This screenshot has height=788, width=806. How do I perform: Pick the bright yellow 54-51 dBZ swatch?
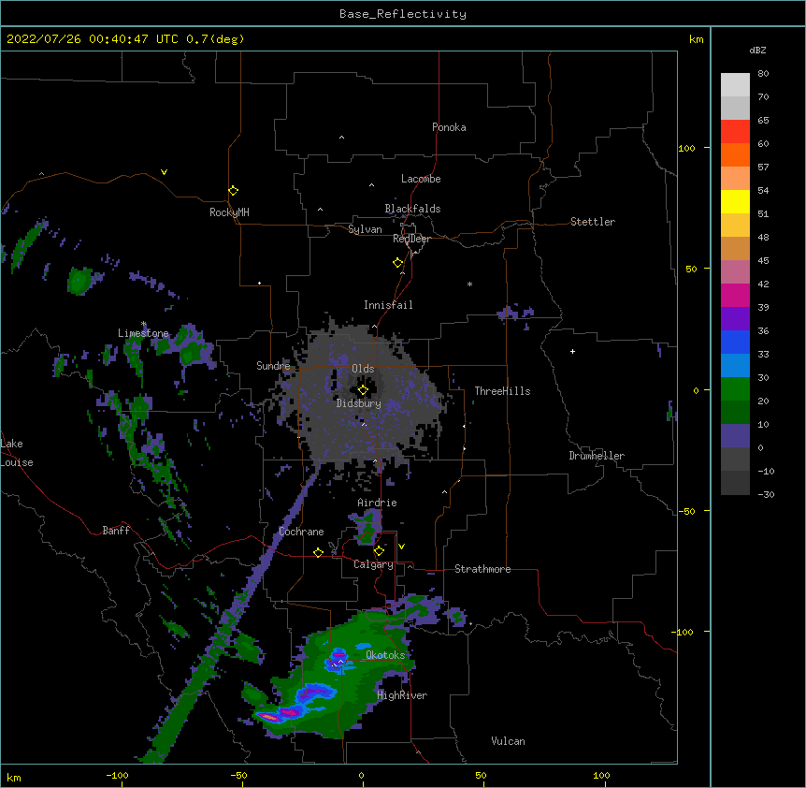point(735,201)
